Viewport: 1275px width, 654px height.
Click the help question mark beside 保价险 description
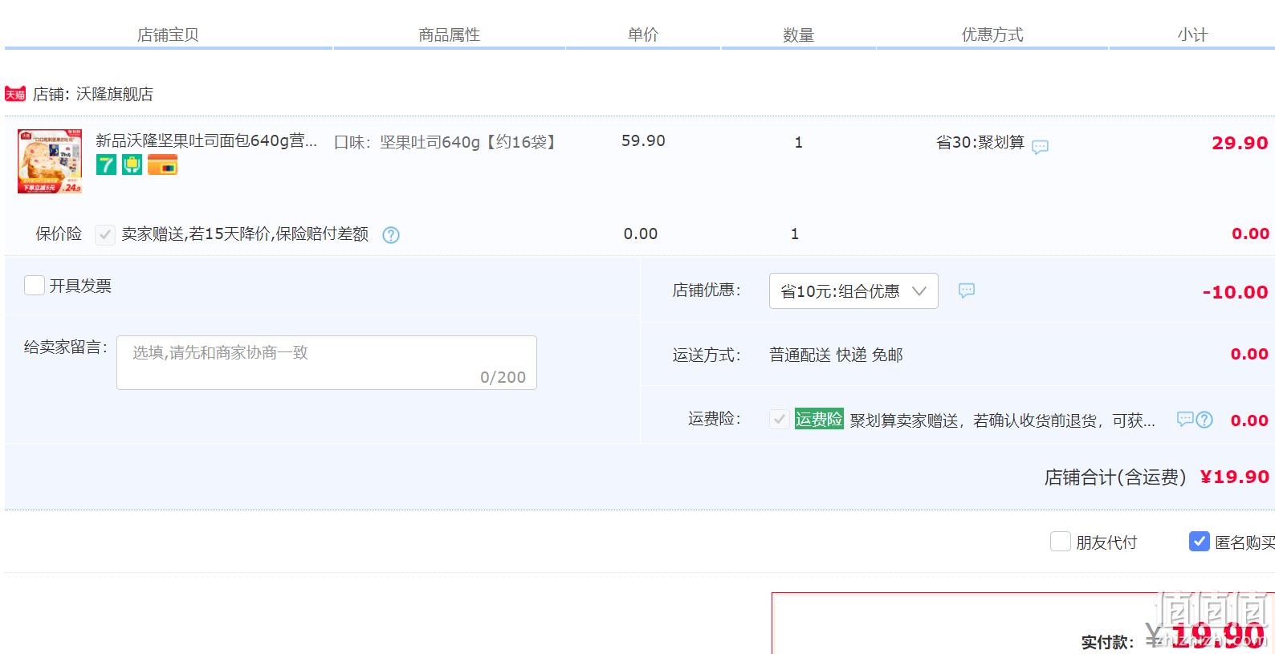(391, 235)
